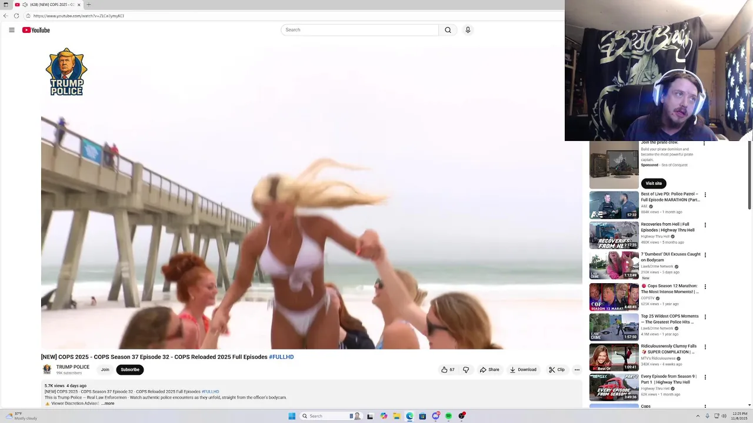Open Microsoft Store from taskbar
The height and width of the screenshot is (423, 753).
(x=422, y=416)
